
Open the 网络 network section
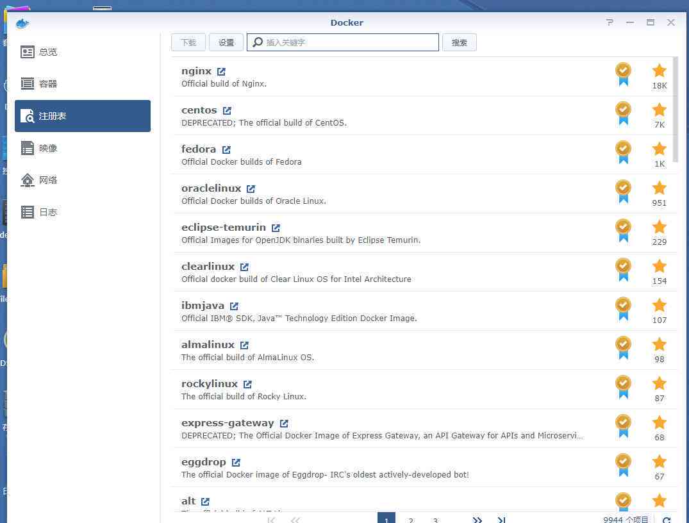click(83, 179)
